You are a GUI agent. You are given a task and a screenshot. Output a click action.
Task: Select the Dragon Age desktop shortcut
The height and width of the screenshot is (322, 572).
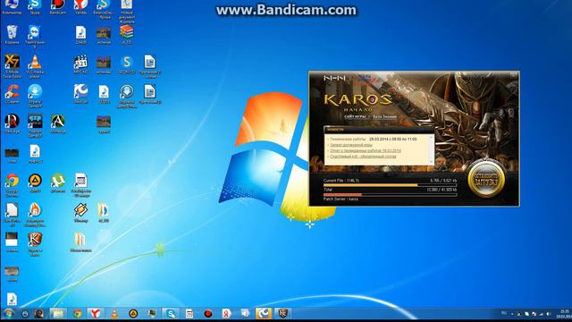12,123
